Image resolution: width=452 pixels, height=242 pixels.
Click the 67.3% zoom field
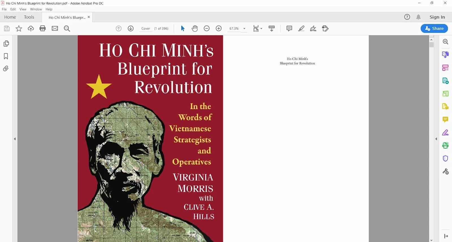tap(234, 28)
